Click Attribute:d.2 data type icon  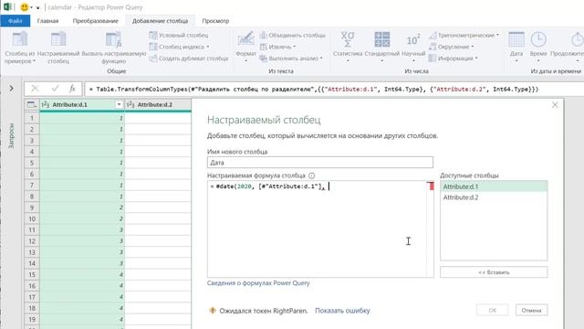tap(130, 105)
